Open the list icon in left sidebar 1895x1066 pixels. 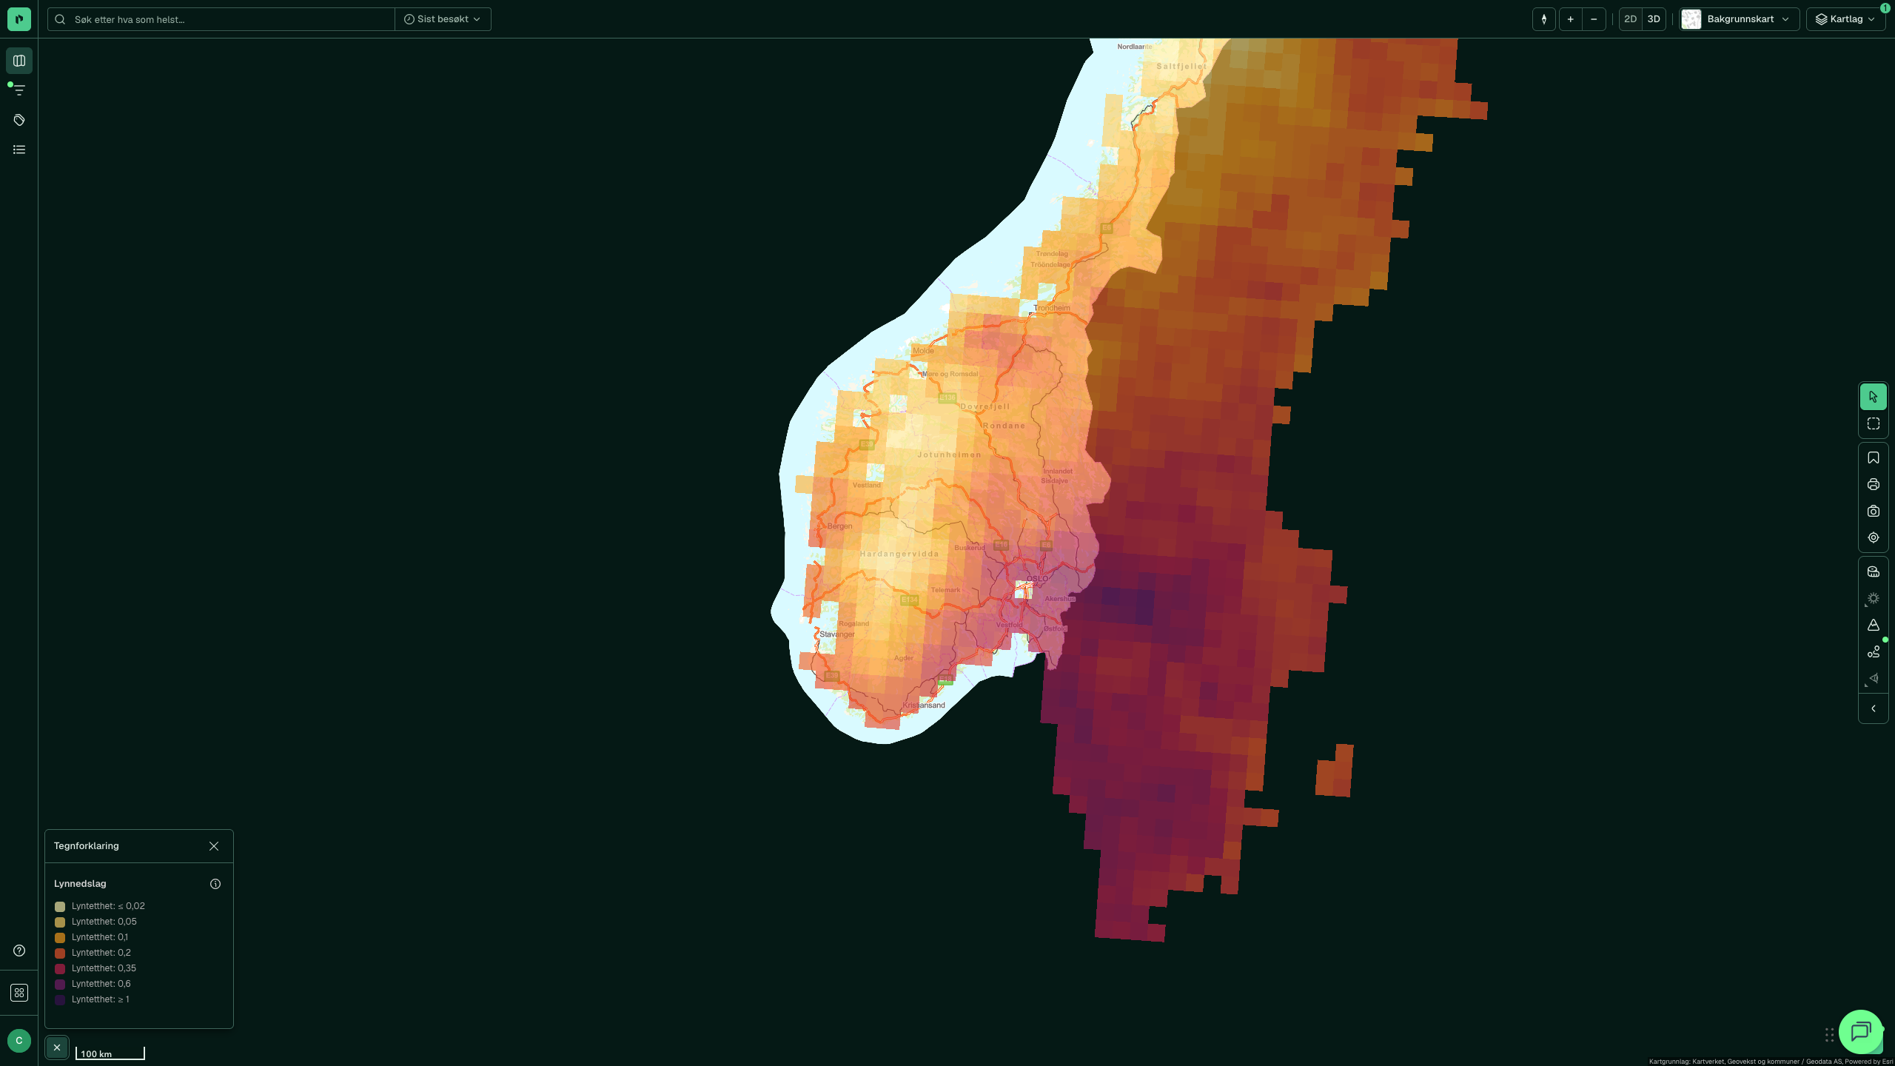(19, 150)
